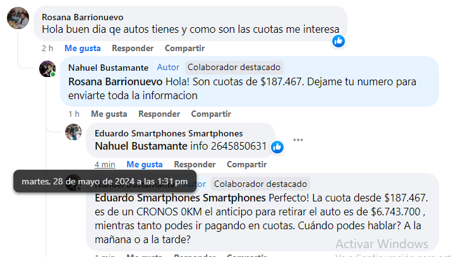Open Nahuel Bustamante's avatar with online dot
Image resolution: width=451 pixels, height=257 pixels.
[x=47, y=69]
